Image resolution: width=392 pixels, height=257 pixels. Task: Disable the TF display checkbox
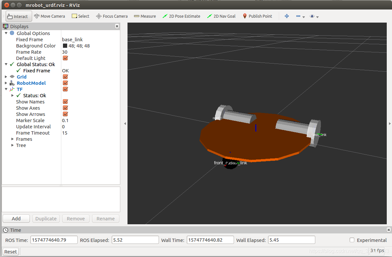(x=65, y=89)
